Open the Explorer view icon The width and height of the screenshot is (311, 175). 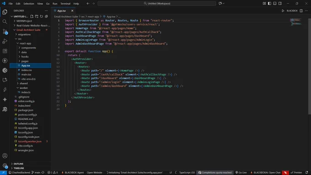pos(5,12)
